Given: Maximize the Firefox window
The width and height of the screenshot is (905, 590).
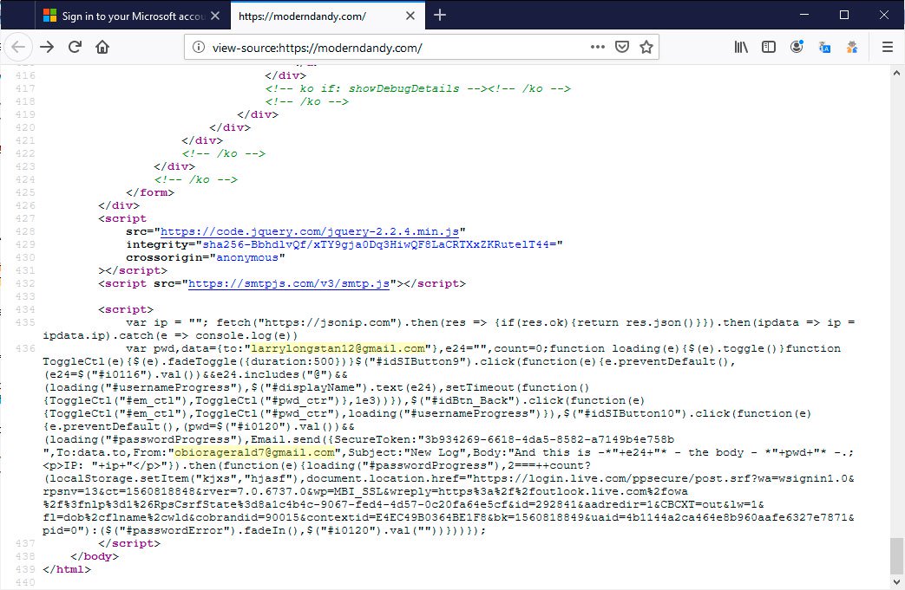Looking at the screenshot, I should click(843, 15).
